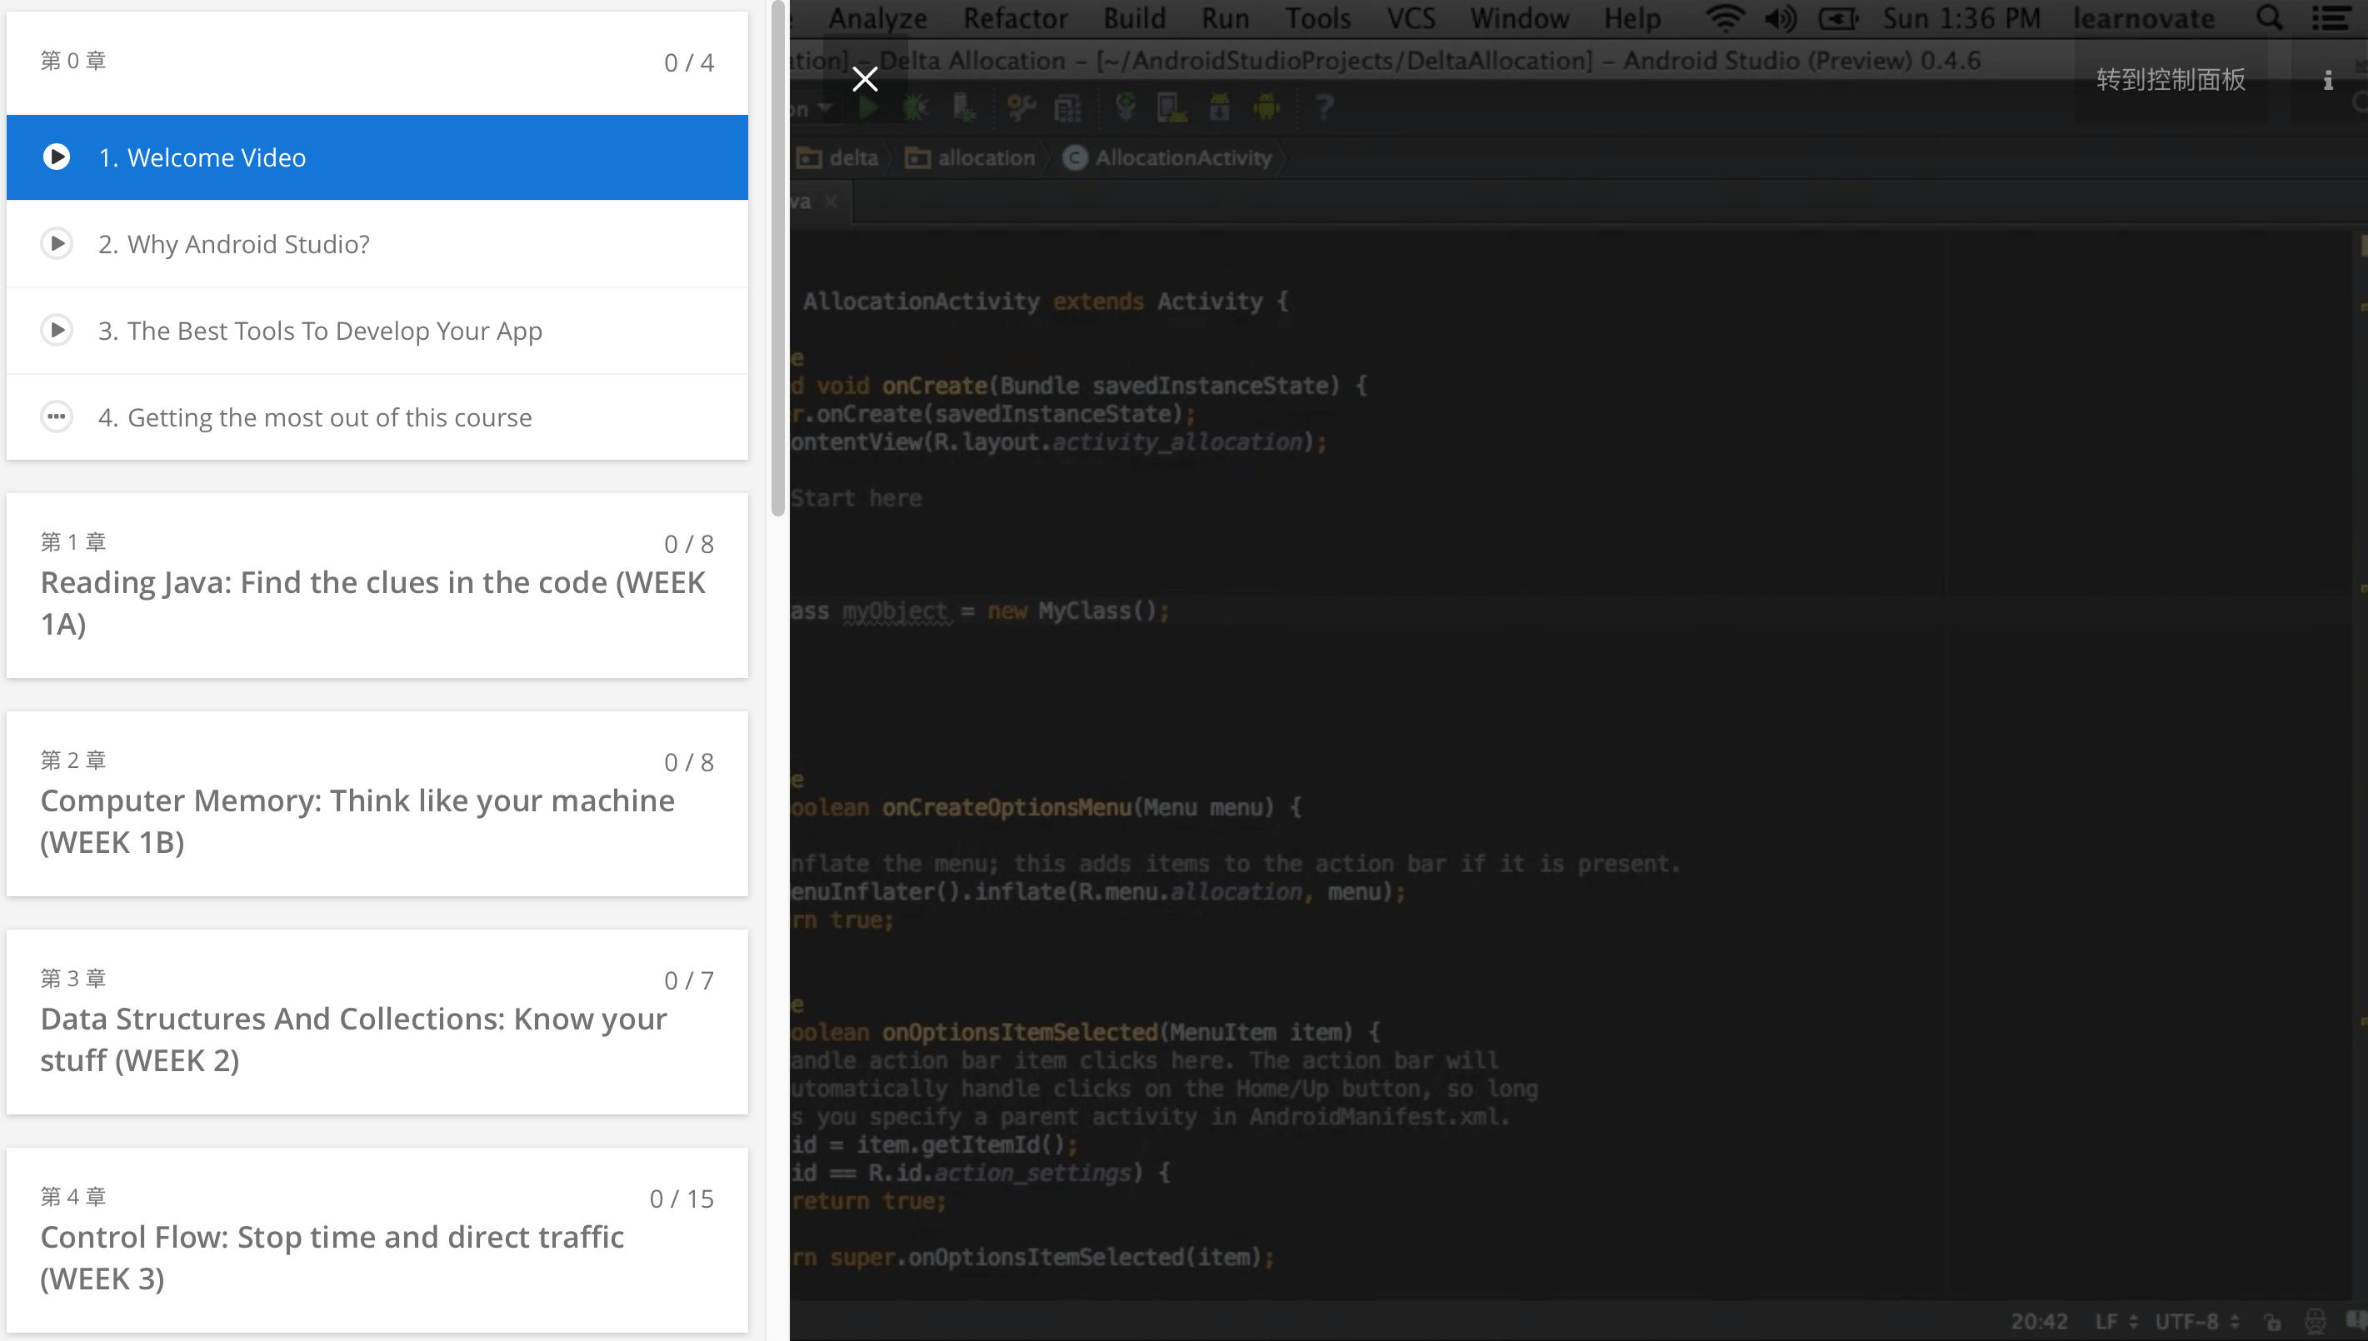The image size is (2368, 1341).
Task: Click the allocation folder breadcrumb
Action: [x=970, y=158]
